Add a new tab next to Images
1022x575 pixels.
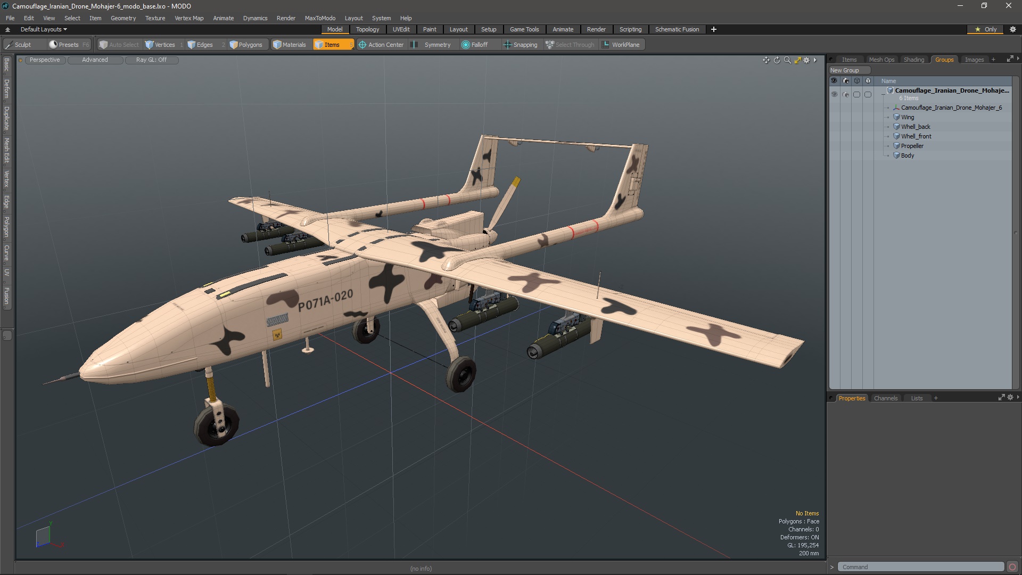click(x=993, y=60)
